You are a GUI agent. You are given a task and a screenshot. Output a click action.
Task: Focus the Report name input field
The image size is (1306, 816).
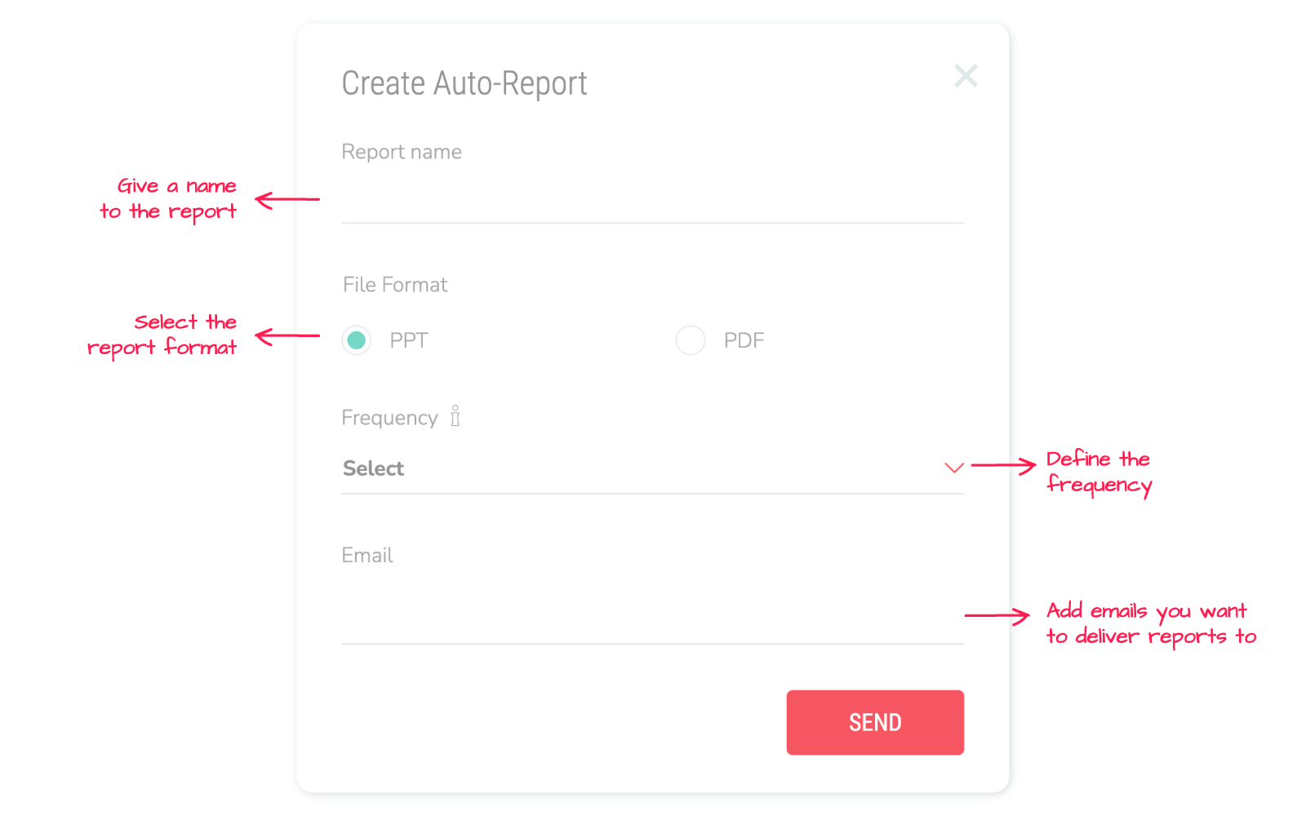click(x=652, y=200)
